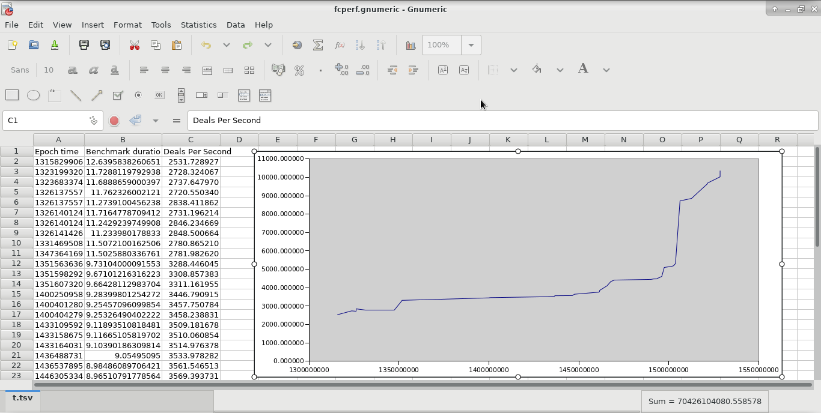The width and height of the screenshot is (821, 413).
Task: Open redo history dropdown arrow
Action: pyautogui.click(x=268, y=45)
